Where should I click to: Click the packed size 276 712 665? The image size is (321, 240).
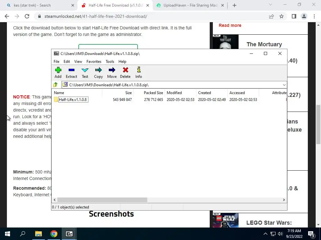154,100
